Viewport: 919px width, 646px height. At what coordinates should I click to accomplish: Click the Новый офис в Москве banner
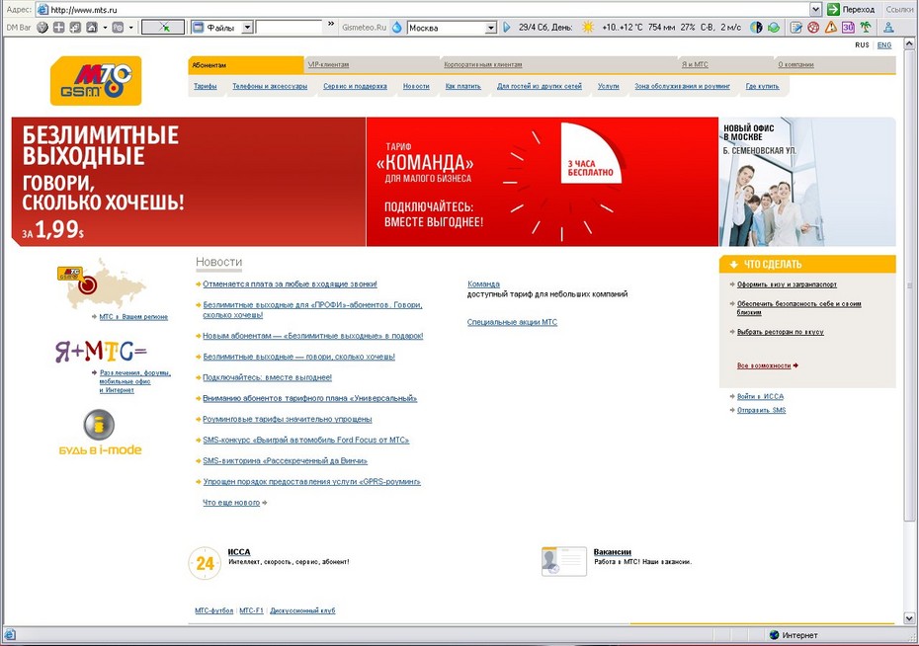pyautogui.click(x=807, y=182)
